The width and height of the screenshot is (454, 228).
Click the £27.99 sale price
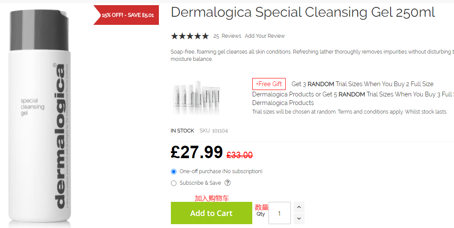tap(197, 152)
